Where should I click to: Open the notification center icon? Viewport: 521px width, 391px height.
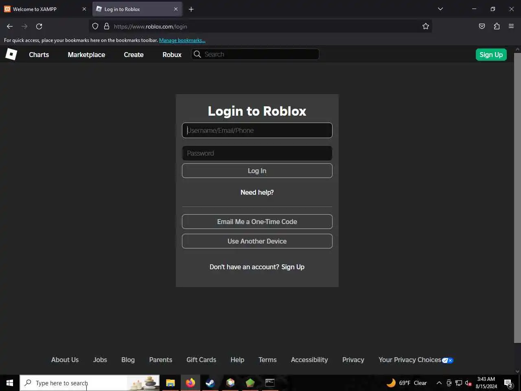click(508, 383)
